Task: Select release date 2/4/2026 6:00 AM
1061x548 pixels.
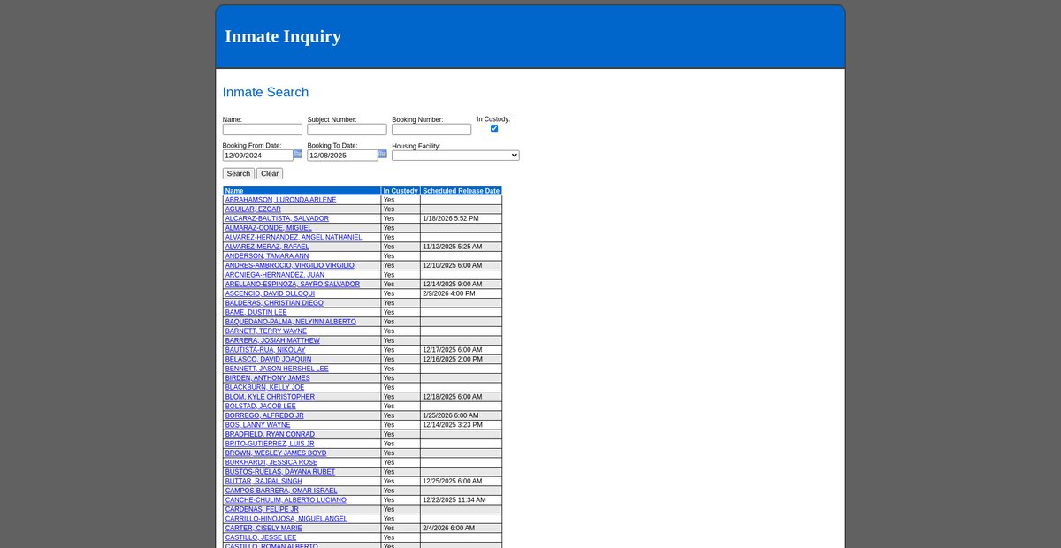Action: click(449, 528)
